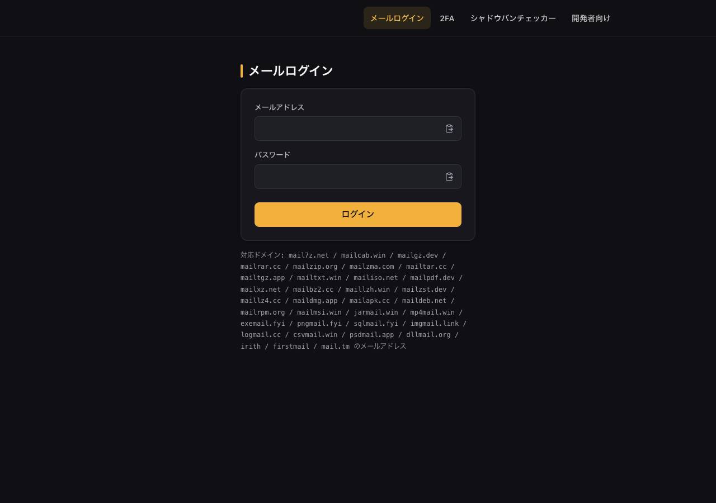Paste clipboard into the メールアドレス field

pos(449,129)
